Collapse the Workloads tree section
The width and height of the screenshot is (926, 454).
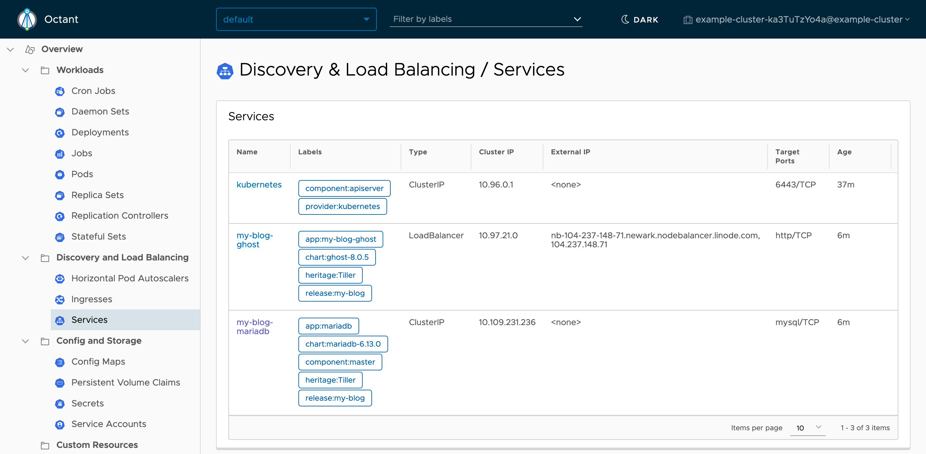(x=25, y=70)
